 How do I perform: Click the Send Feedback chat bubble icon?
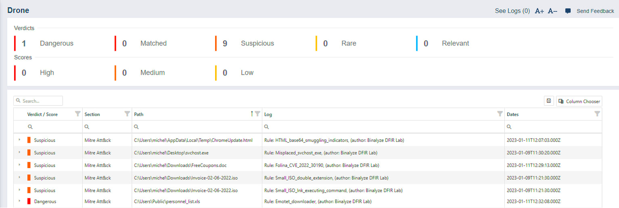point(568,11)
